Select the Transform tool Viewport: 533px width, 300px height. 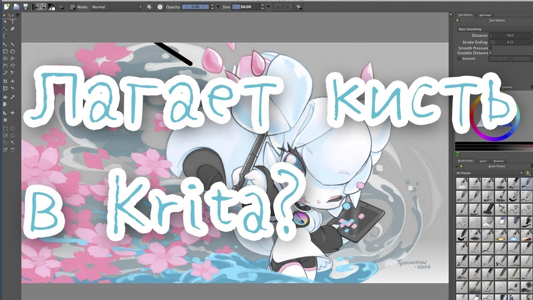point(5,88)
